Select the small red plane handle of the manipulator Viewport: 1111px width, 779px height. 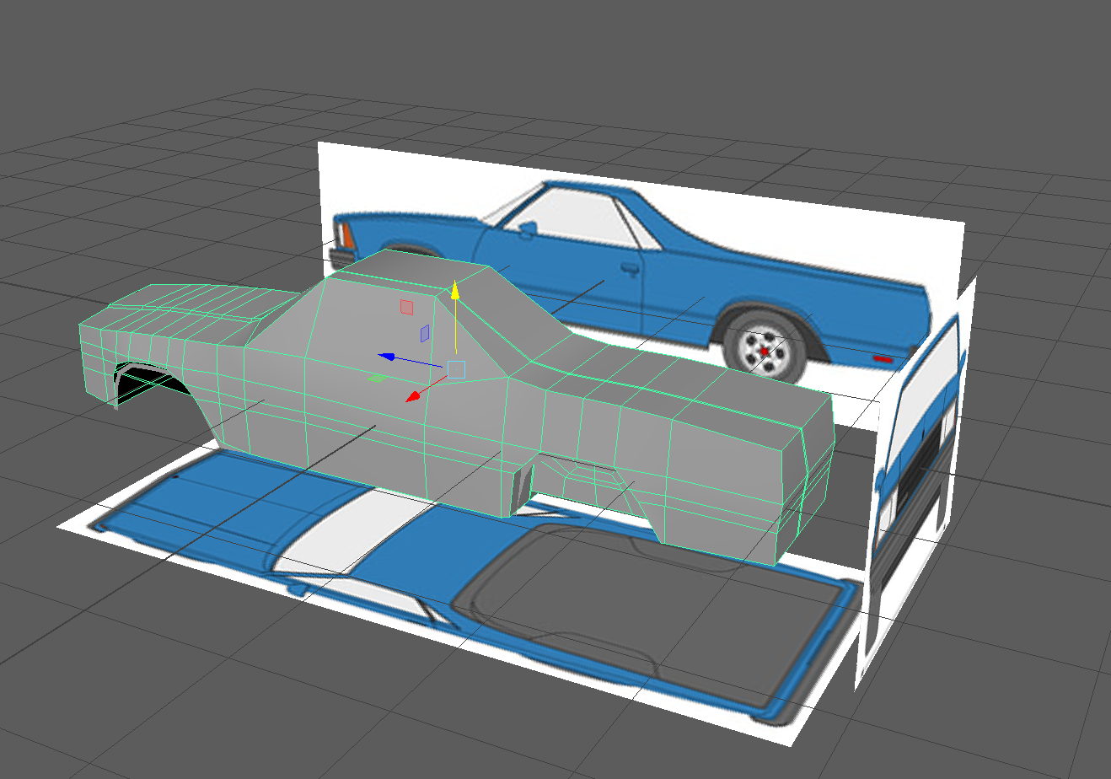pyautogui.click(x=406, y=307)
